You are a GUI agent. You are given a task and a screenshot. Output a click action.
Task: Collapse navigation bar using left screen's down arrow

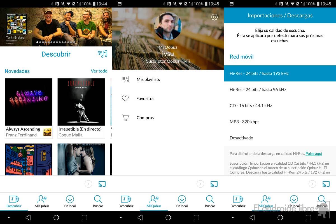pyautogui.click(x=8, y=218)
